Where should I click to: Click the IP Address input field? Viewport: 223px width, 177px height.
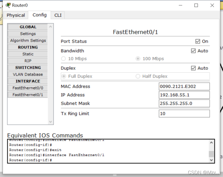click(x=184, y=95)
